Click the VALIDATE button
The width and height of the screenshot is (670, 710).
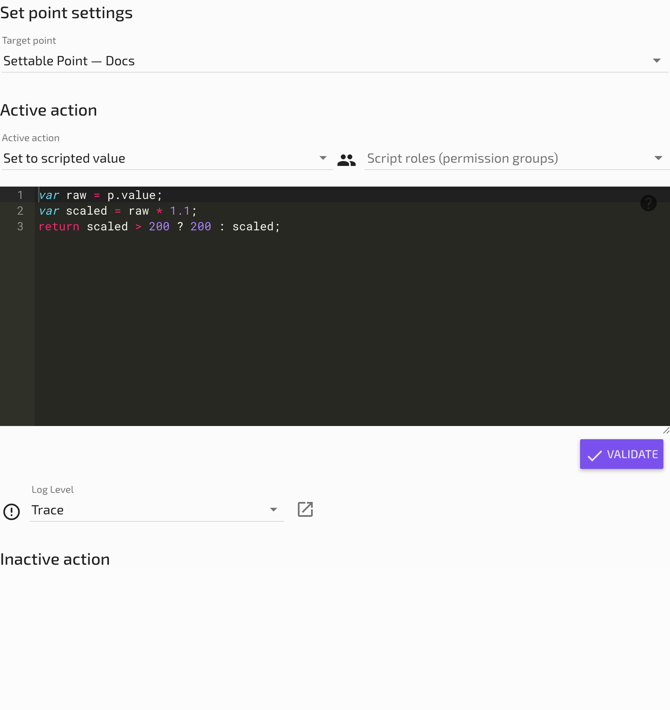tap(621, 454)
